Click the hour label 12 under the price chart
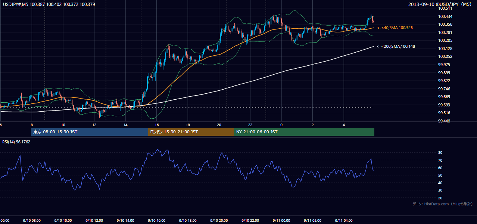This screenshot has height=224, width=477. coord(94,125)
